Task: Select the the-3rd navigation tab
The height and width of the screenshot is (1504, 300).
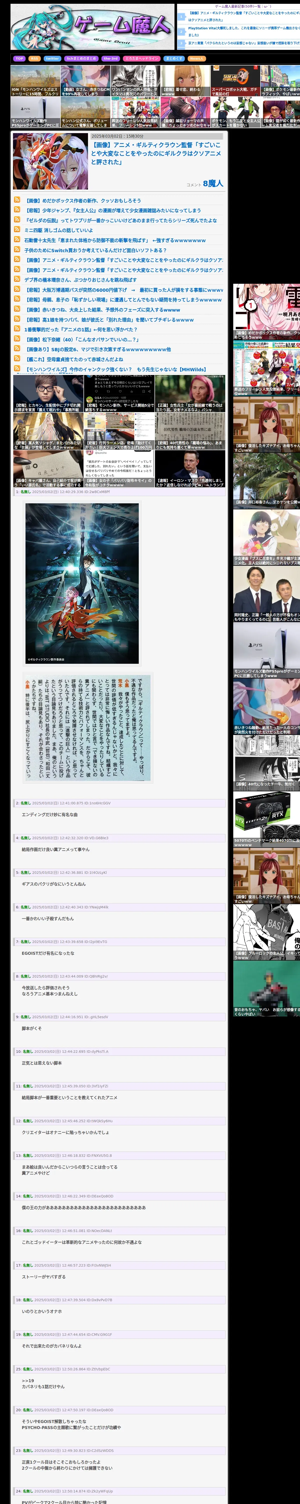Action: (x=111, y=58)
